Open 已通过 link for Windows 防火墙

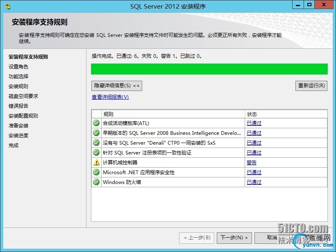click(254, 182)
